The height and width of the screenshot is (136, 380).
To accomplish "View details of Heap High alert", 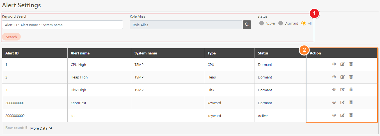I will (x=334, y=77).
